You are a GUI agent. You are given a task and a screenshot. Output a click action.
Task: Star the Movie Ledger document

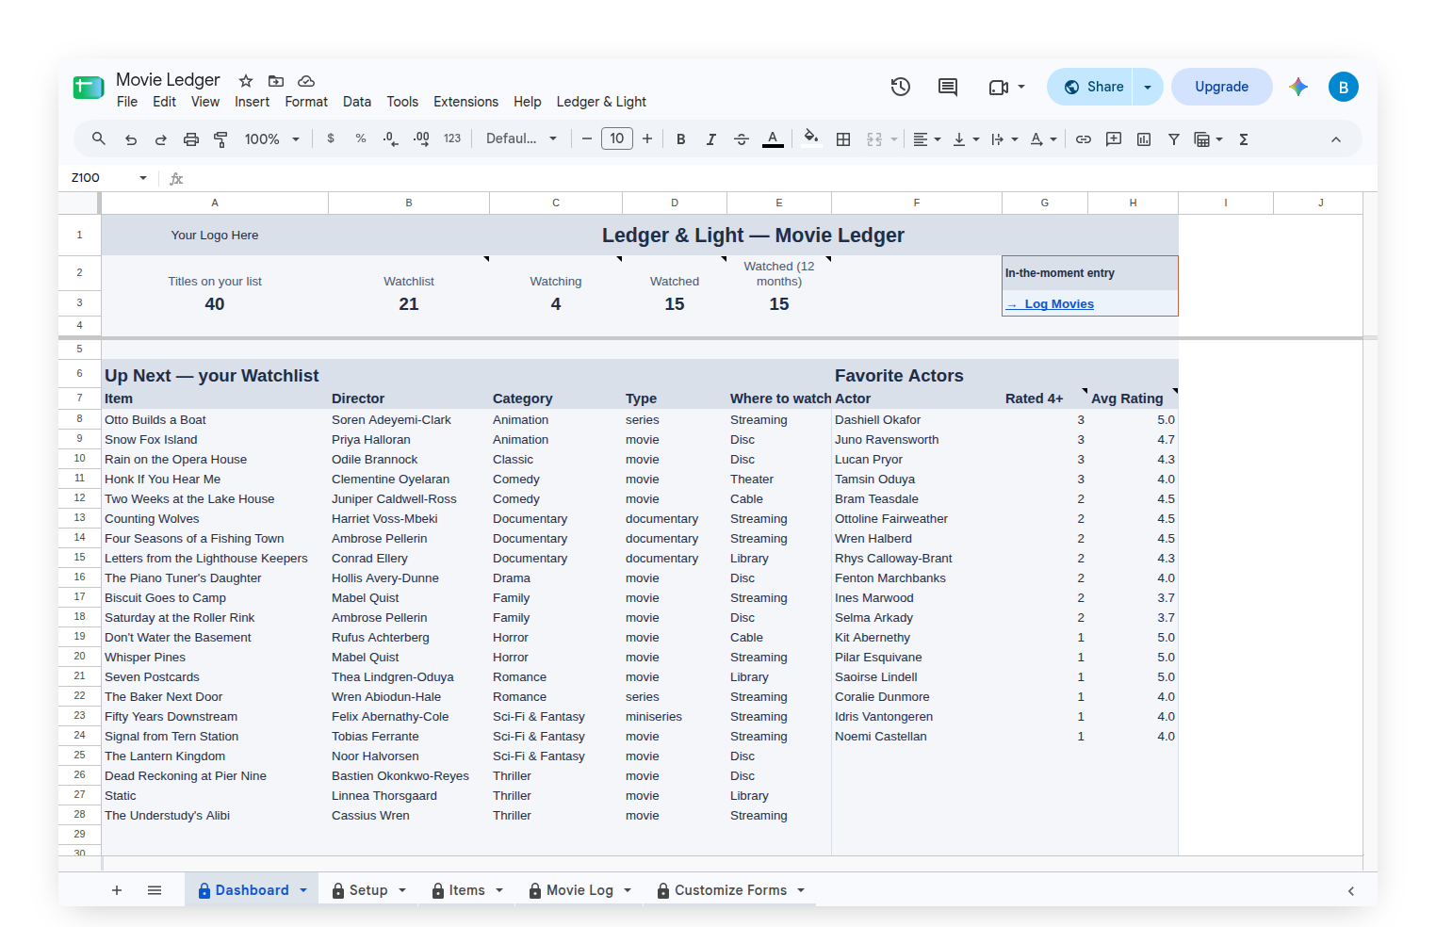[246, 81]
